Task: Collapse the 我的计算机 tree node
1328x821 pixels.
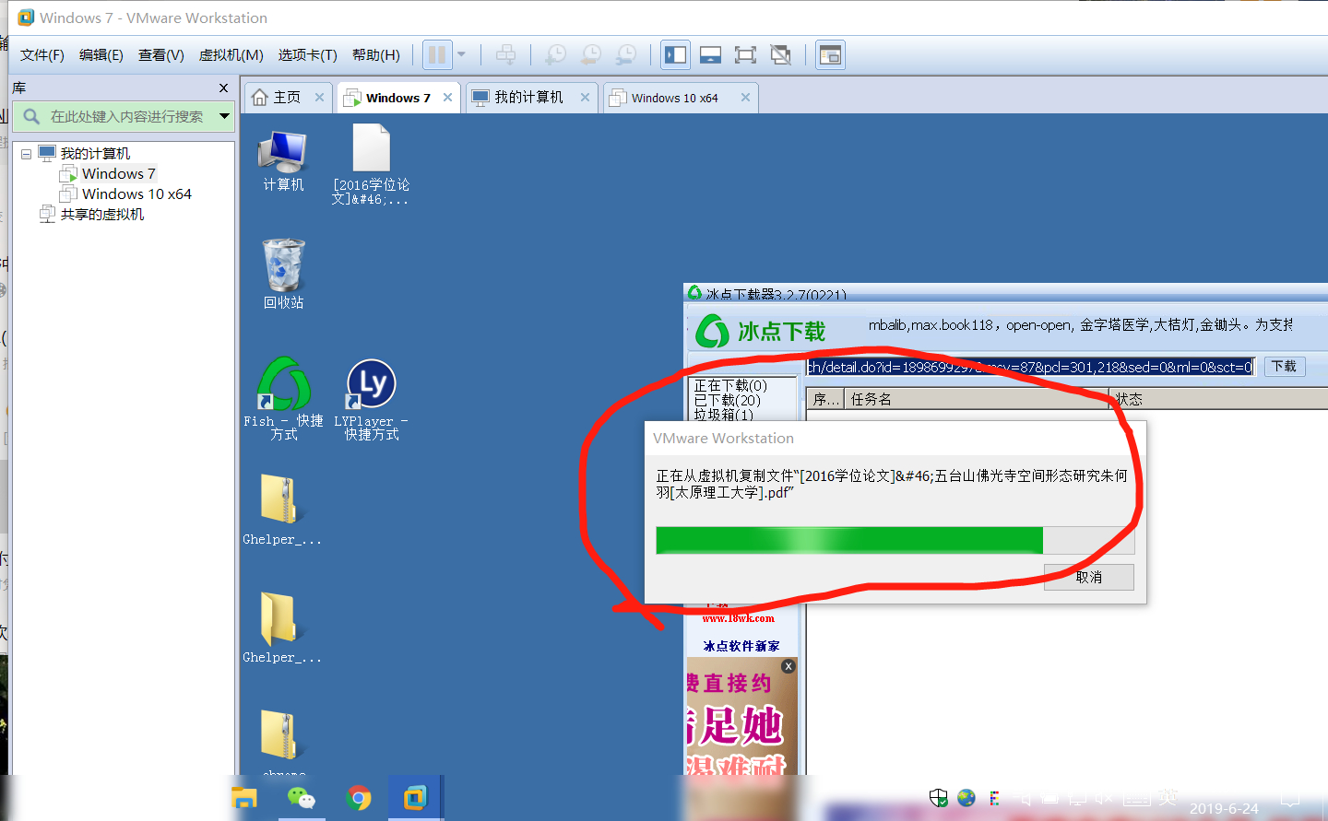Action: click(26, 154)
